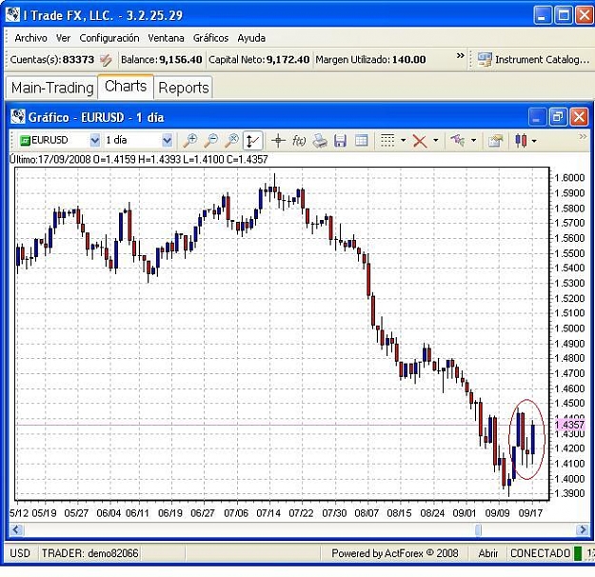
Task: Open the Ver menu
Action: pyautogui.click(x=64, y=38)
